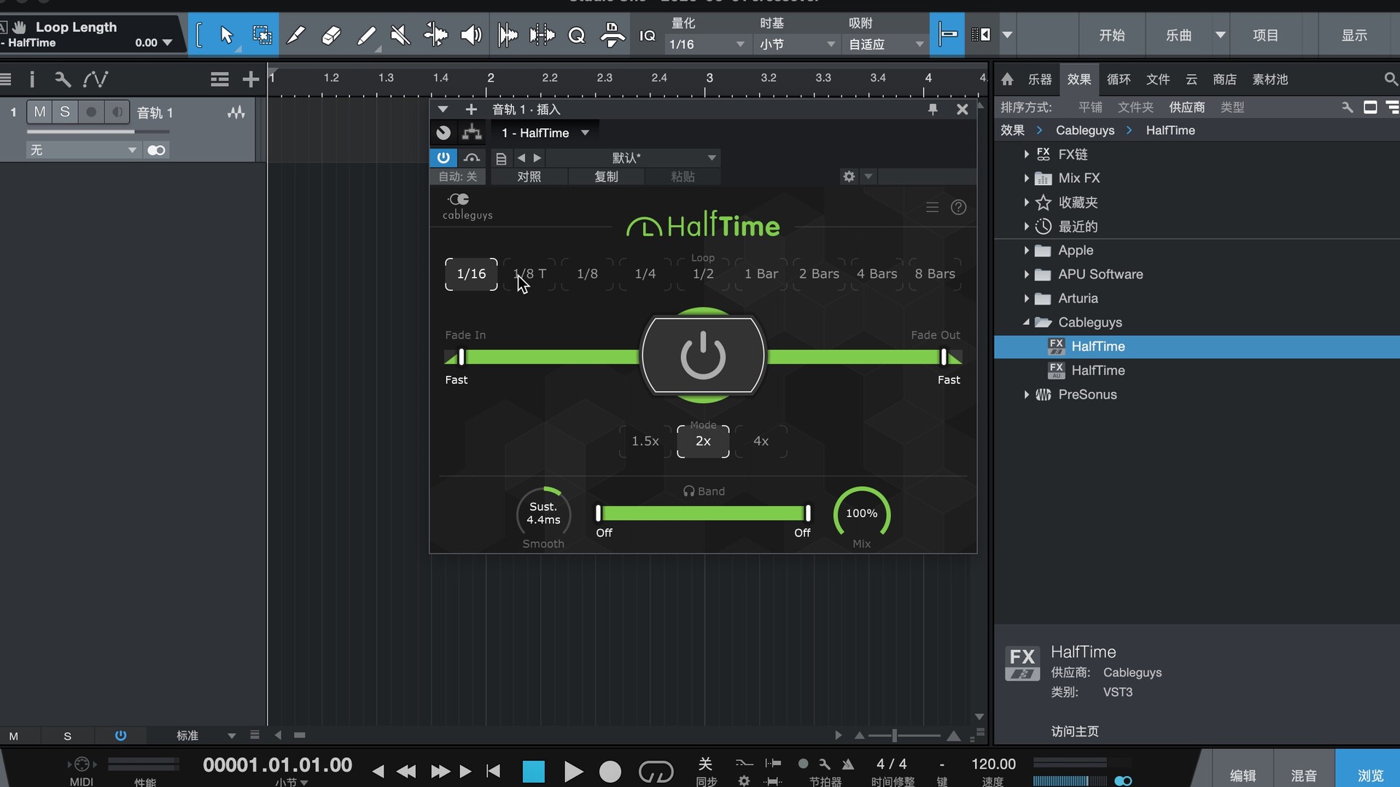This screenshot has height=787, width=1400.
Task: Arm record on track 1
Action: (90, 111)
